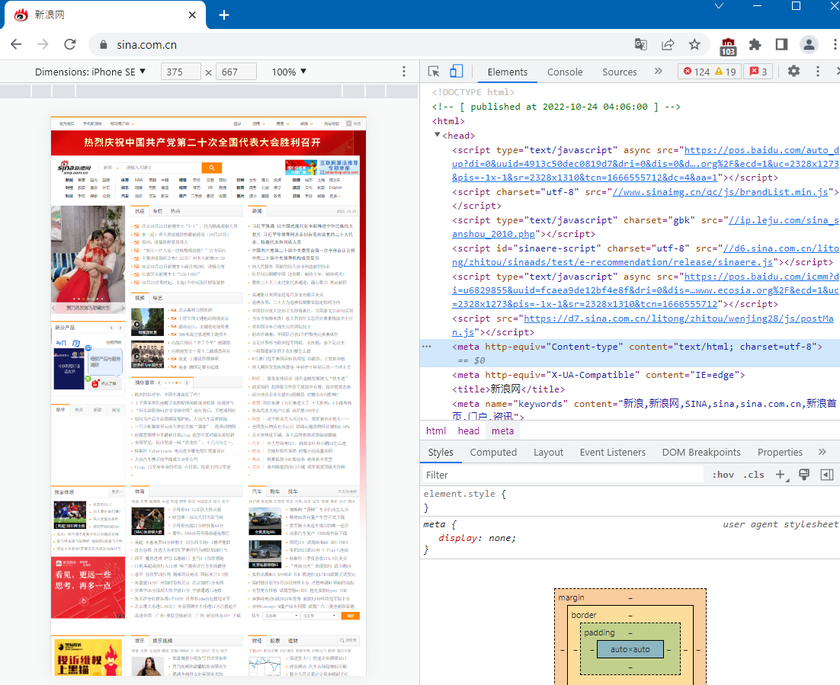Open the pos.baidu.com/auto_dup script link
This screenshot has height=685, width=840.
[645, 164]
